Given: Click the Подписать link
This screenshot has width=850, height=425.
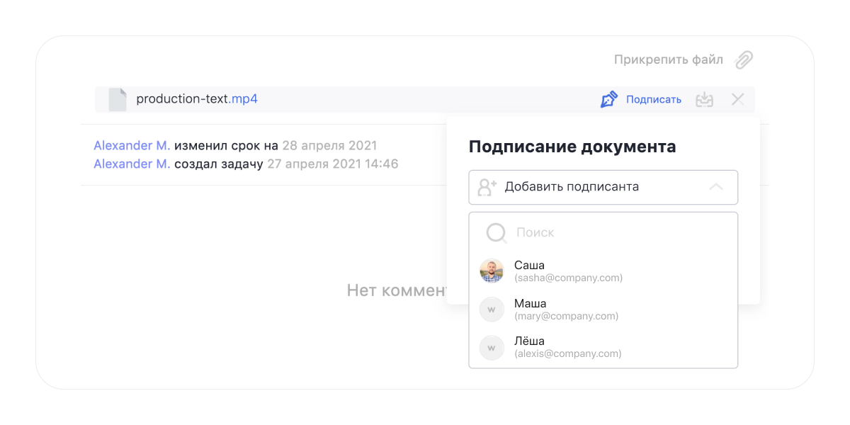Looking at the screenshot, I should (653, 100).
